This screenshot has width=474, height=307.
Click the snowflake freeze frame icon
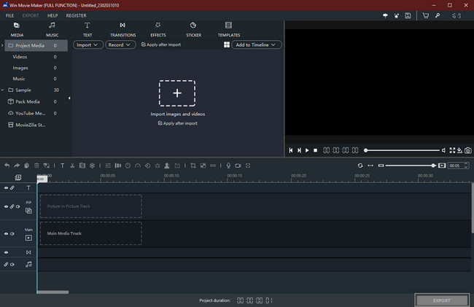point(92,166)
